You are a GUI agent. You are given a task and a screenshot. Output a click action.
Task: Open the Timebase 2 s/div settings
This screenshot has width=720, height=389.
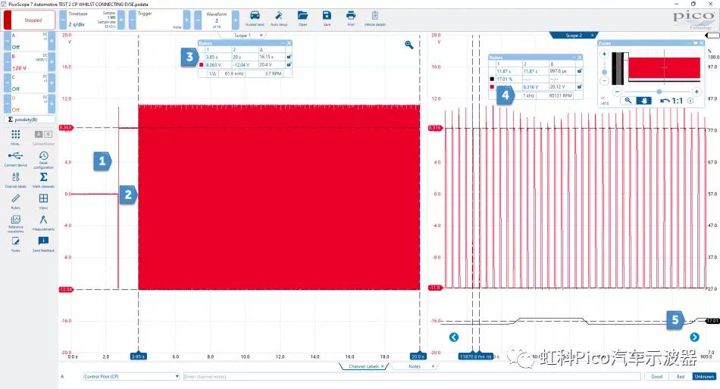92,20
